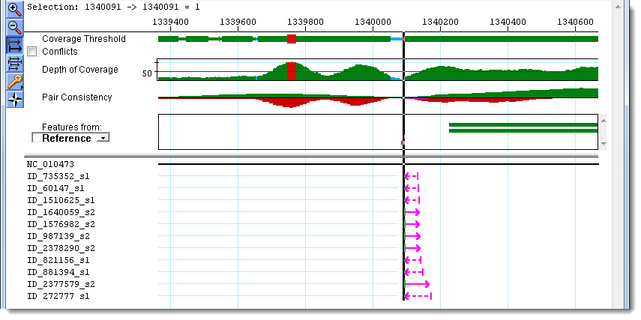Viewport: 641px width, 320px height.
Task: Click the ID_735352_s1 dashed magenta arrow
Action: [412, 177]
